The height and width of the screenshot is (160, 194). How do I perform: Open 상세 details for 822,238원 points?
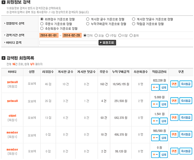(163, 87)
